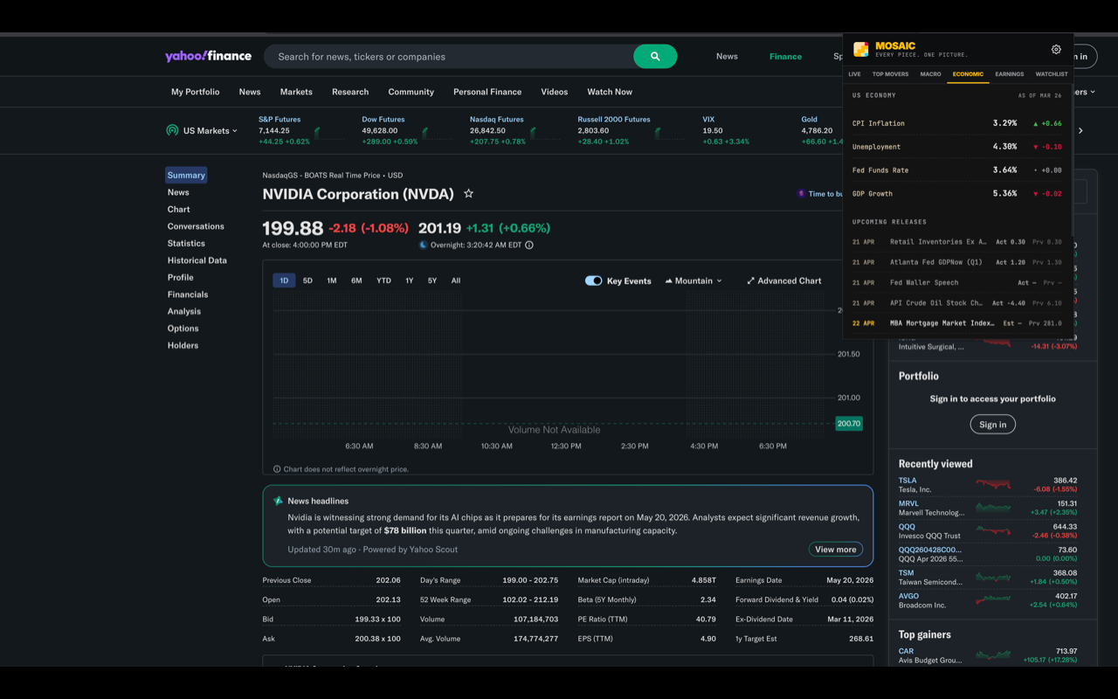The image size is (1118, 699).
Task: Open the Options sidebar section
Action: point(183,329)
